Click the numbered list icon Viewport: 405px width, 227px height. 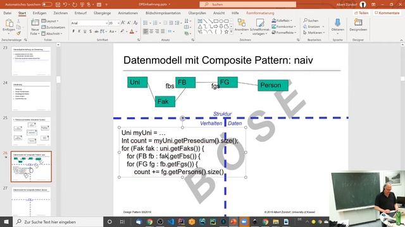(x=155, y=23)
